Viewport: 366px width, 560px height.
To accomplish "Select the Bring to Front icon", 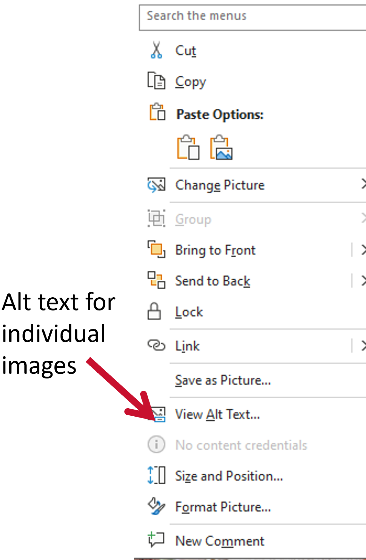I will point(156,250).
